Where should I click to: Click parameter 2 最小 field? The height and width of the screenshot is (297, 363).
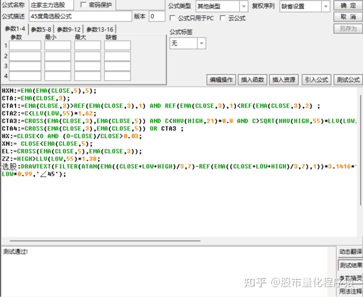coord(58,56)
